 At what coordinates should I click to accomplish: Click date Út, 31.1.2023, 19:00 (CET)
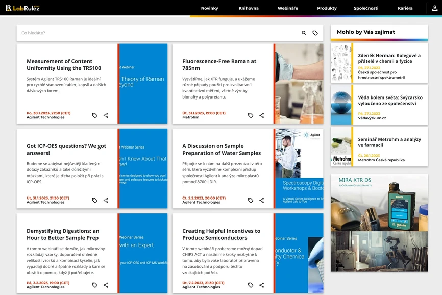pos(204,113)
